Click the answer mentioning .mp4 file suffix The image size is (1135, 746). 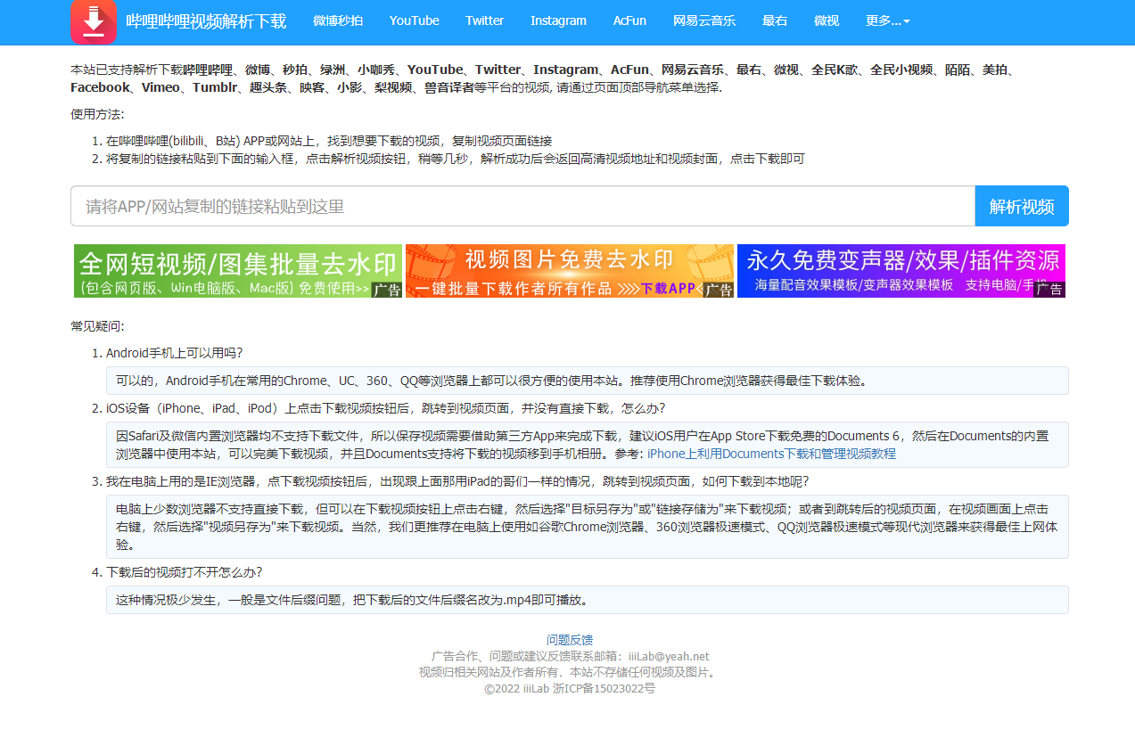(x=587, y=600)
